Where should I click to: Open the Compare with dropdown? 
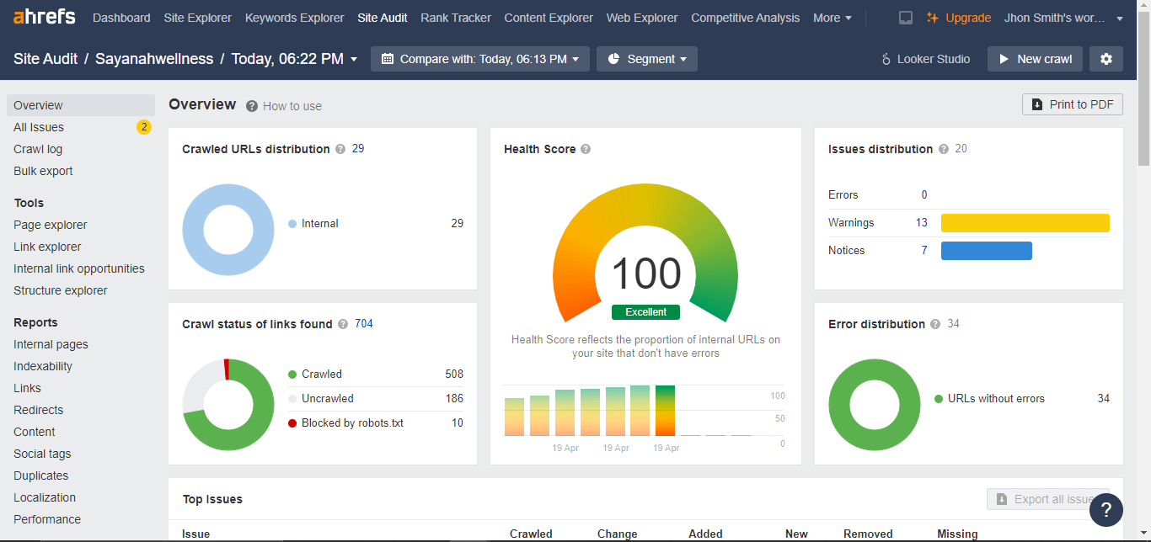tap(480, 59)
